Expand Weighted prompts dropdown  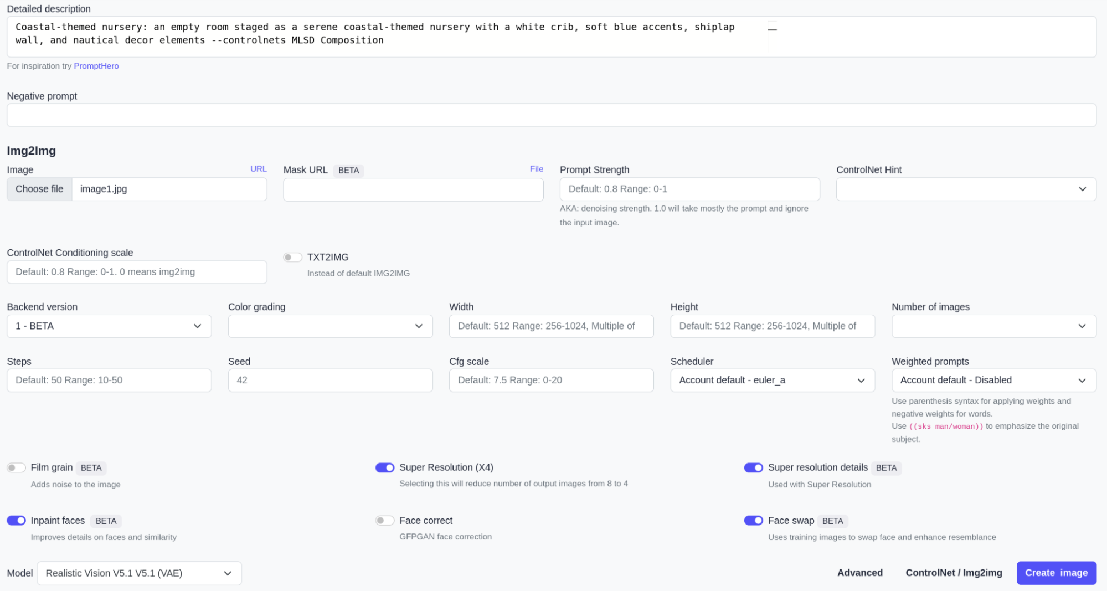click(x=993, y=381)
